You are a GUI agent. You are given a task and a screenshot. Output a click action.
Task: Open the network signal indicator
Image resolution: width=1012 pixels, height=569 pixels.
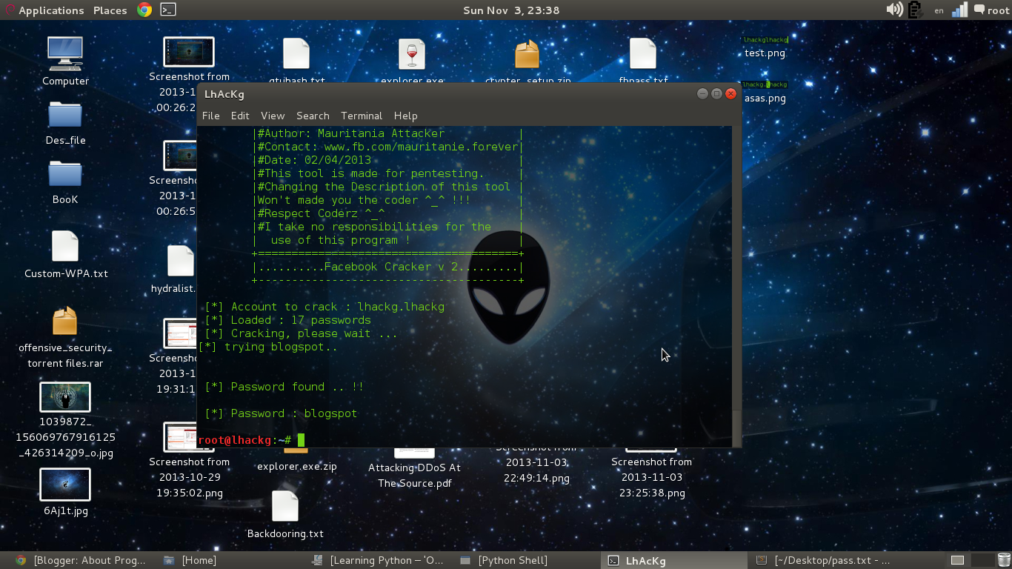[959, 10]
